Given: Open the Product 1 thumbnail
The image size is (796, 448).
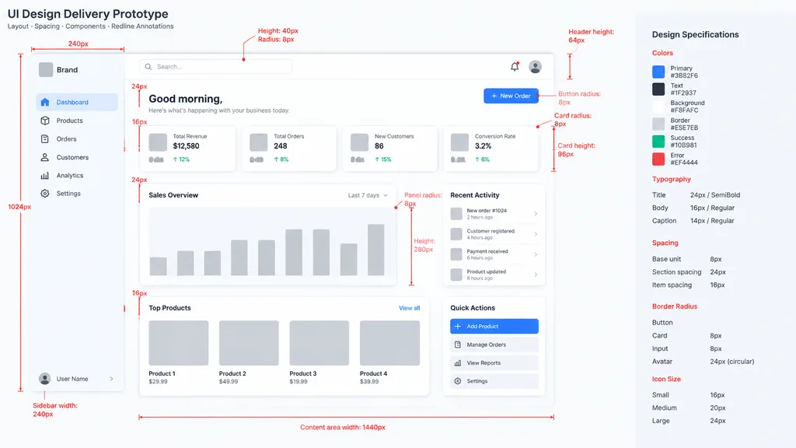Looking at the screenshot, I should (179, 343).
